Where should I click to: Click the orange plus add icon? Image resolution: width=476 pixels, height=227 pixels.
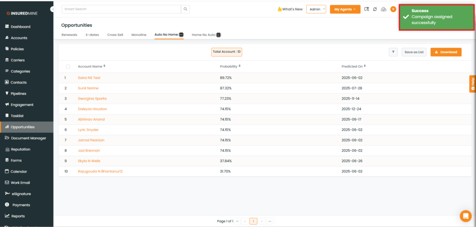tap(393, 9)
